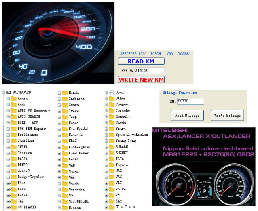Click the Foton folder icon
The height and width of the screenshot is (211, 258).
(x=14, y=195)
